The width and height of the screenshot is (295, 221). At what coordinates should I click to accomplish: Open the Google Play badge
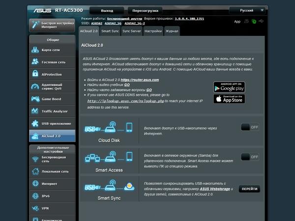229,87
